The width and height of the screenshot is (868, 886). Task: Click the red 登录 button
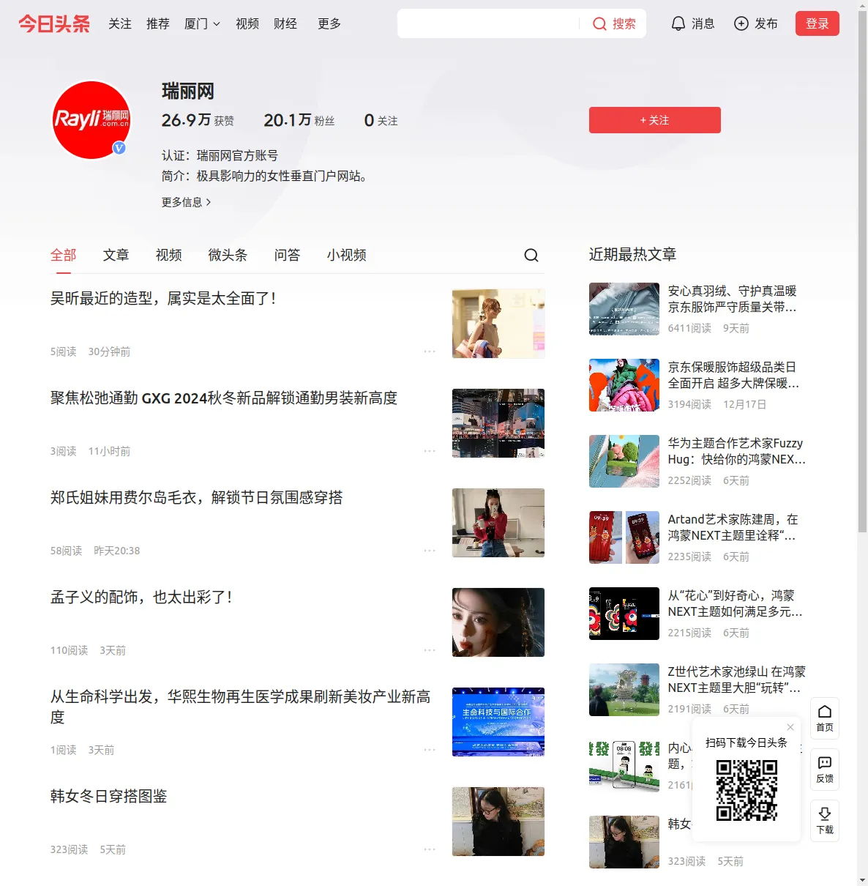point(818,23)
